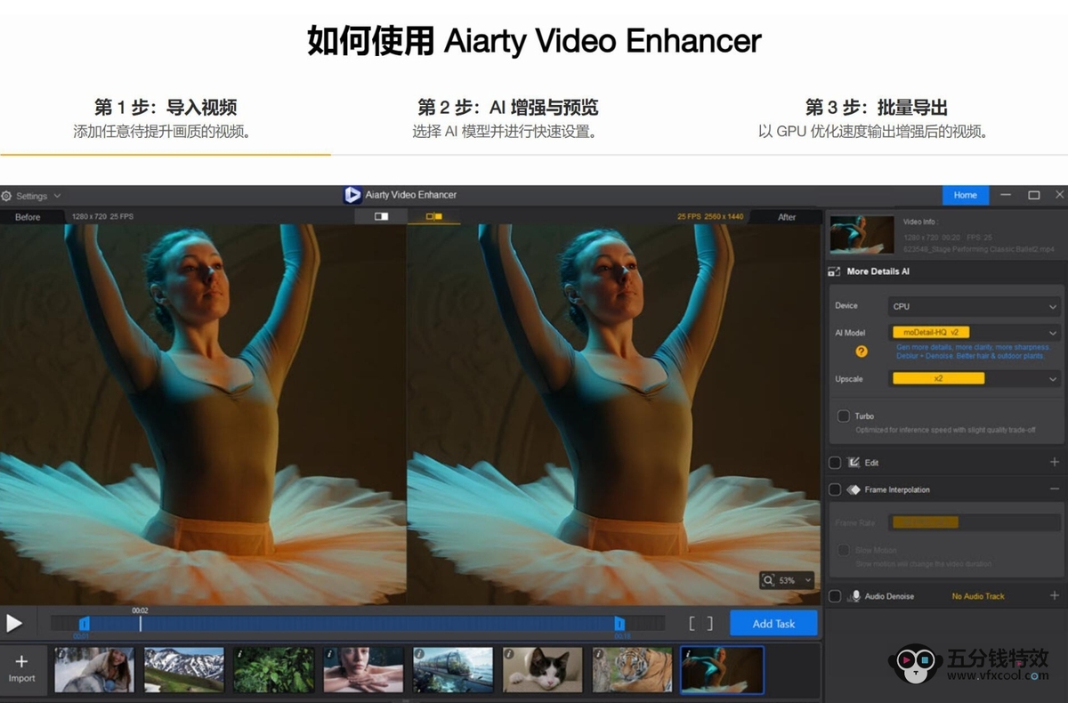Click info icon on the tiger thumbnail
The height and width of the screenshot is (703, 1068).
tap(599, 654)
